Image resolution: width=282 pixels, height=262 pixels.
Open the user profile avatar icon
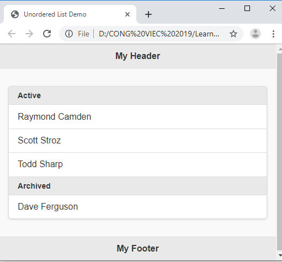(256, 34)
